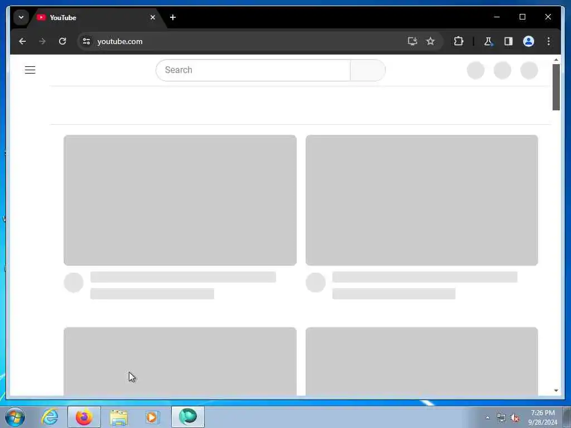Install the app via address bar icon
The image size is (571, 428).
412,41
